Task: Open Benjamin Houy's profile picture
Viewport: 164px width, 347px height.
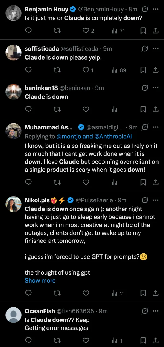Action: click(13, 13)
